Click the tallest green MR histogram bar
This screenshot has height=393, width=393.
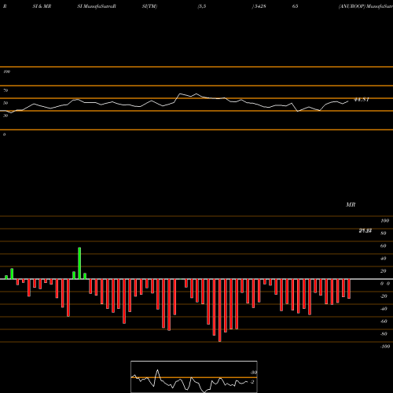coord(79,263)
